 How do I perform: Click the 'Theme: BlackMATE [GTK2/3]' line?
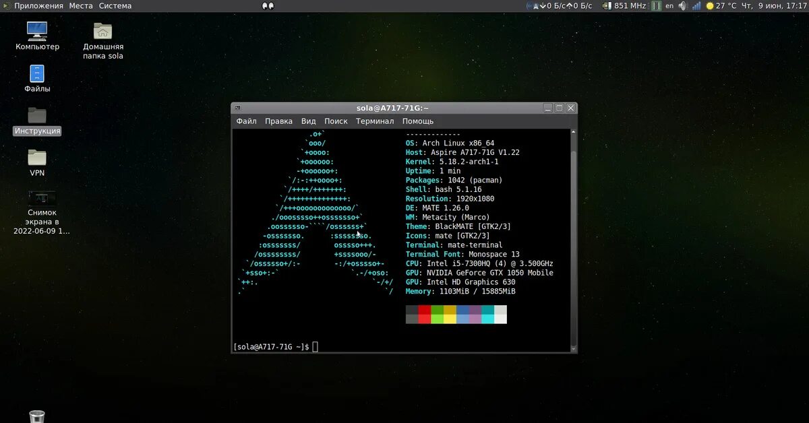(458, 227)
